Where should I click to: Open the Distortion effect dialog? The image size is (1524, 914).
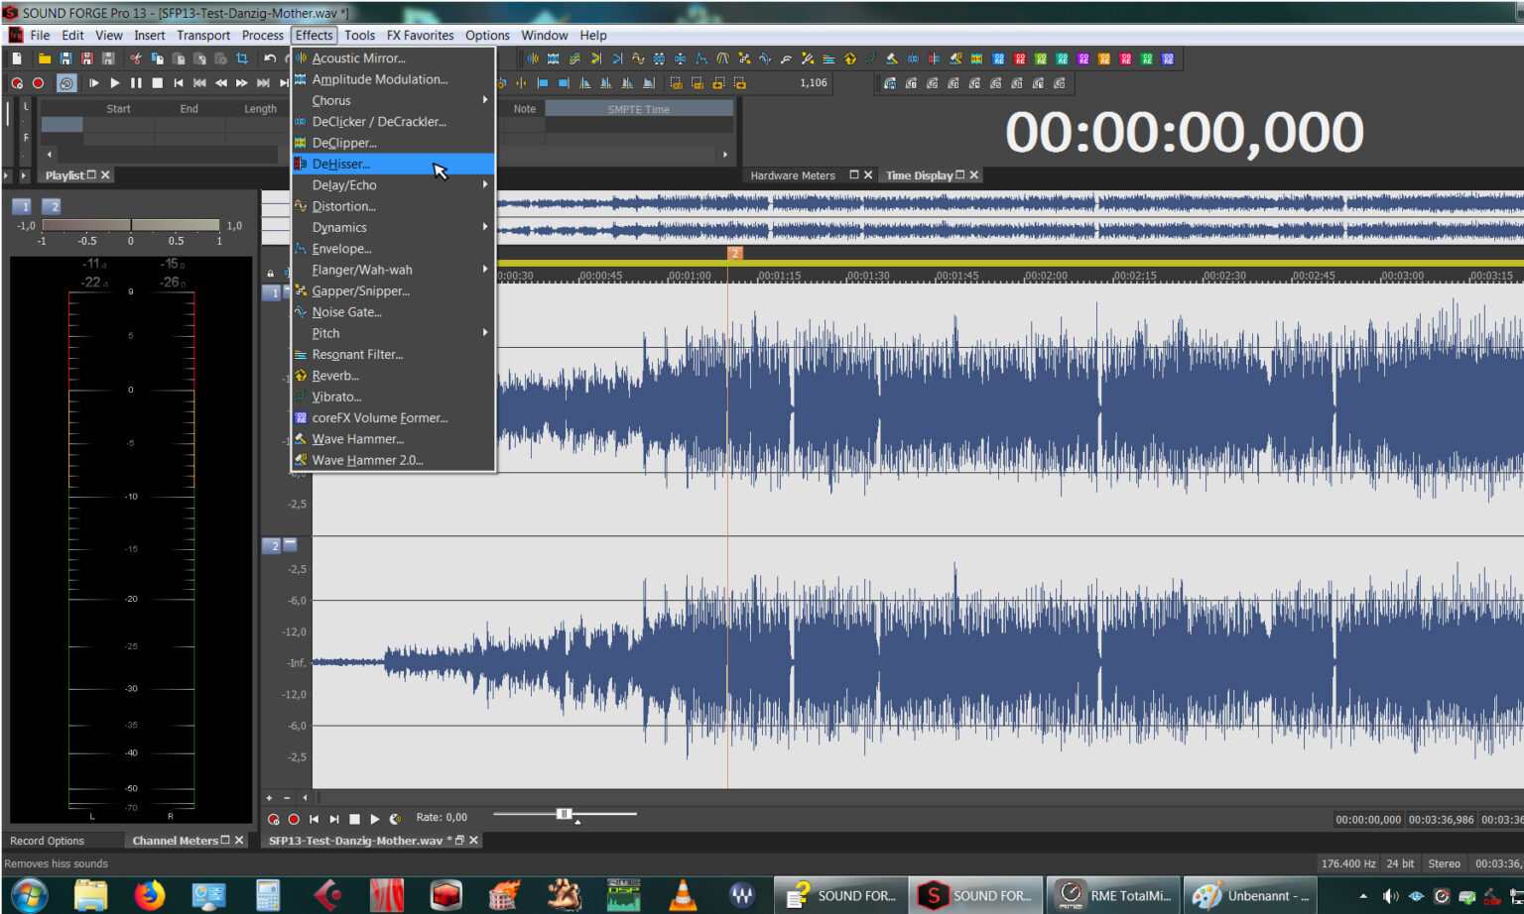click(393, 206)
